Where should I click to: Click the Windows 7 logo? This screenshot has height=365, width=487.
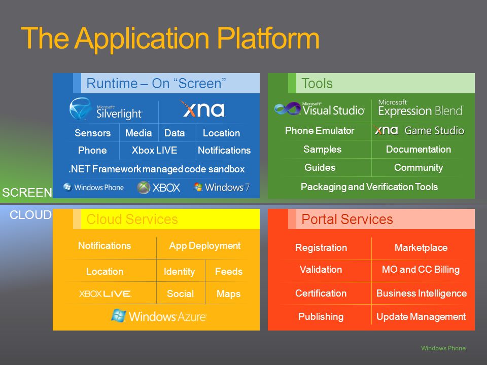[222, 187]
